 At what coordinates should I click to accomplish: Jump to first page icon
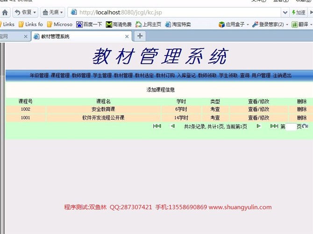[x=157, y=126]
